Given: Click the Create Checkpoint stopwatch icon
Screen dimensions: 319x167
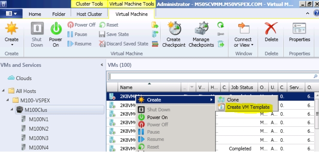Looking at the screenshot, I should (174, 28).
